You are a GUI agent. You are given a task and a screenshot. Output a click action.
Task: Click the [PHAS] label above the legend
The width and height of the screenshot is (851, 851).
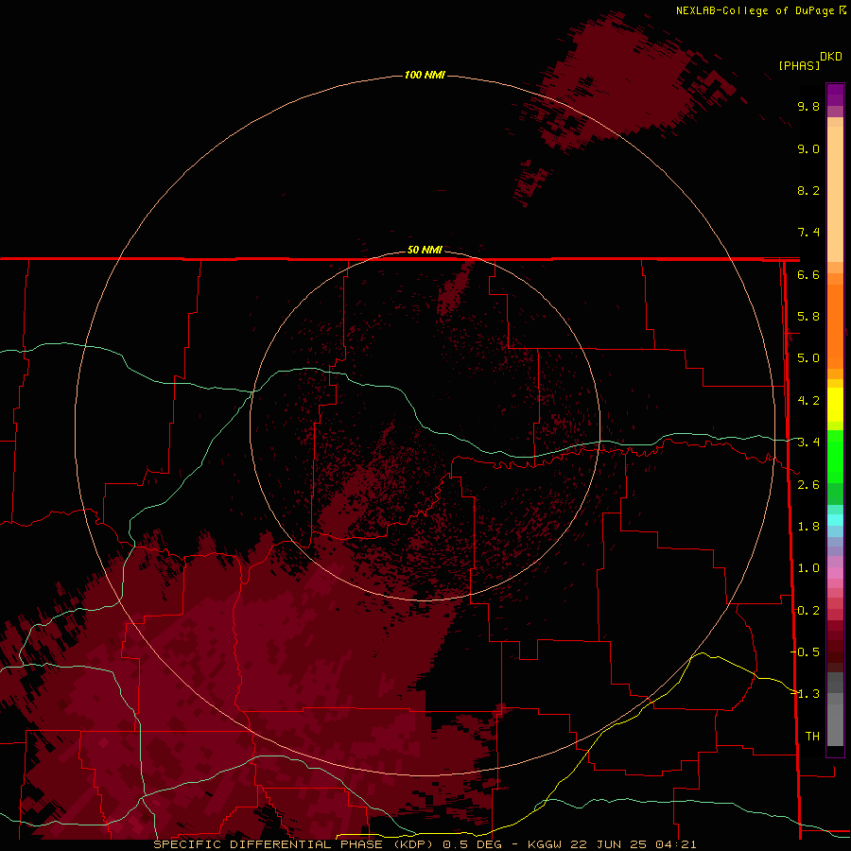click(799, 66)
